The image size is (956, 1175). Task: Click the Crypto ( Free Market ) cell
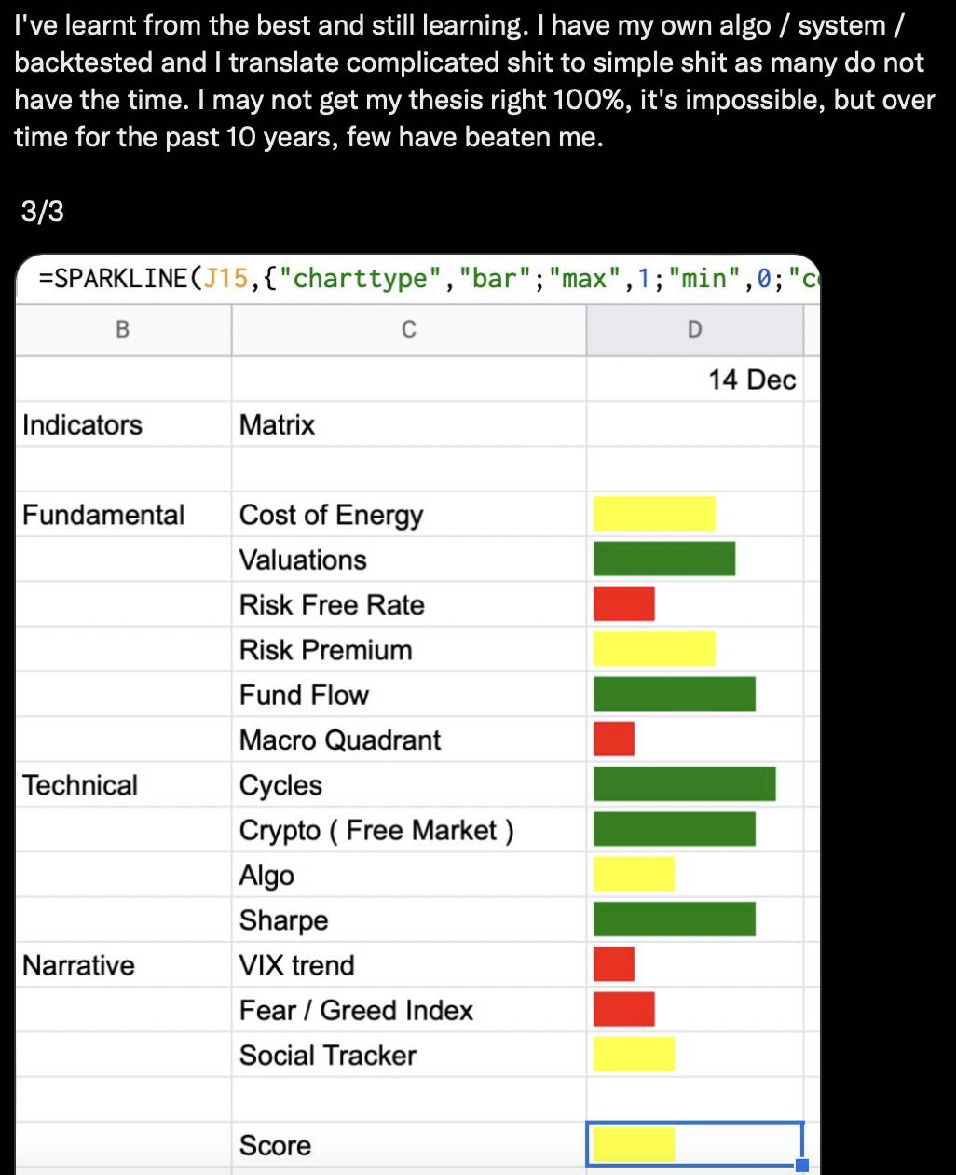(x=409, y=830)
